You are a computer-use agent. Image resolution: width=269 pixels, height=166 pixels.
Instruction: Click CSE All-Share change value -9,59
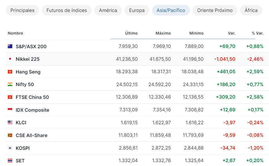point(229,135)
